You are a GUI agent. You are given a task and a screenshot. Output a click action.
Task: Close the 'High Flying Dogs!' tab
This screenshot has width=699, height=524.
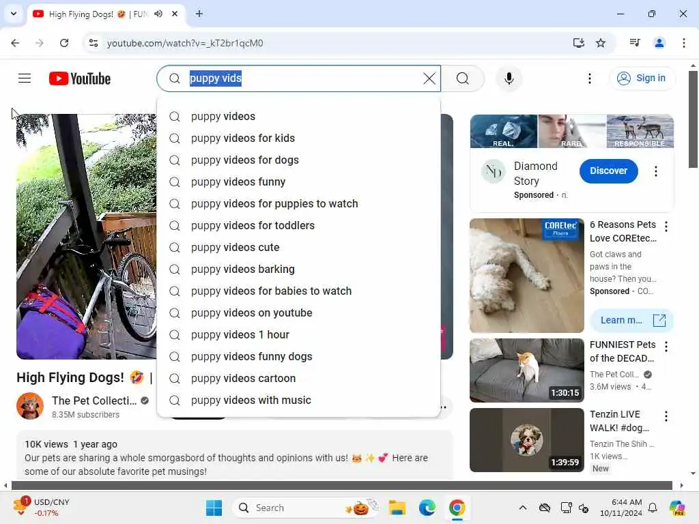[x=175, y=14]
